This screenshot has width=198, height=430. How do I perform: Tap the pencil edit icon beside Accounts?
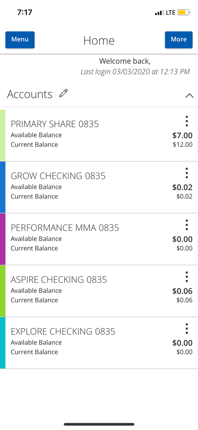click(63, 93)
